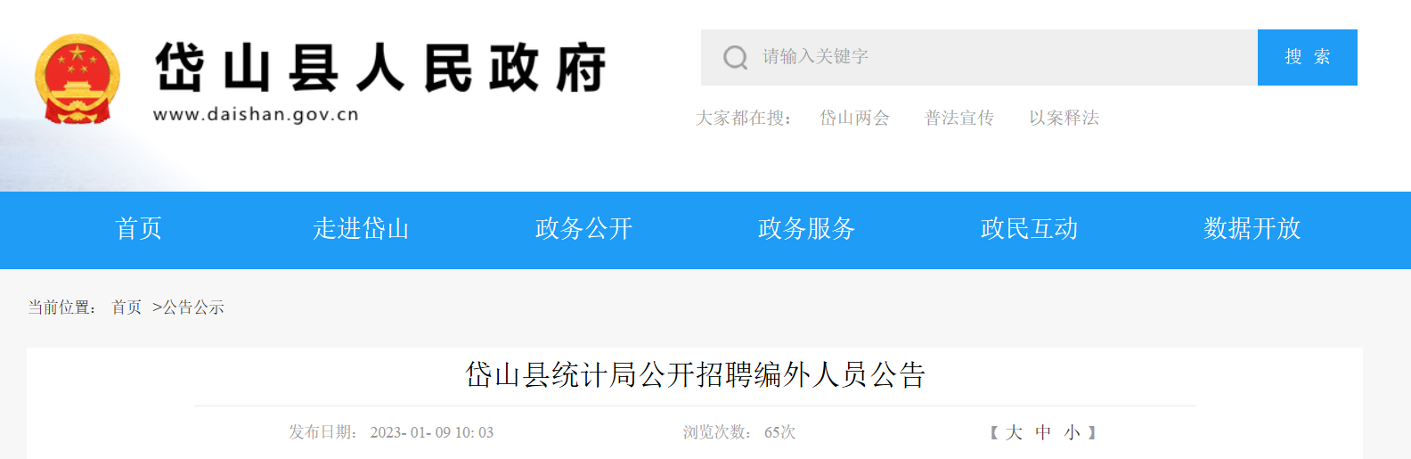Open the 普法宣传 hot search link

[959, 118]
